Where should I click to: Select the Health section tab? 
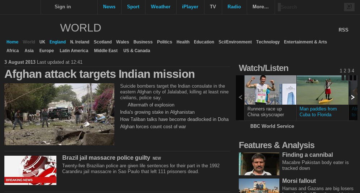183,42
